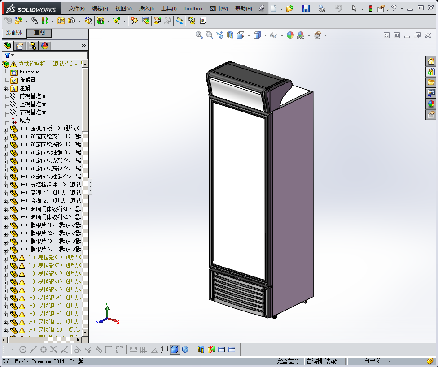The image size is (438, 367).
Task: Click the Edit Appearance color ball icon
Action: click(290, 35)
